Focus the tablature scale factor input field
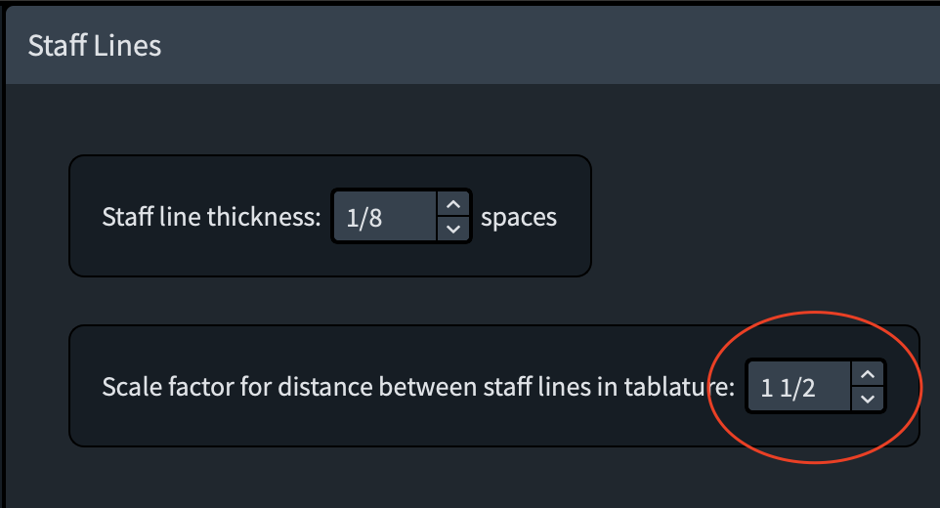Image resolution: width=940 pixels, height=508 pixels. [798, 387]
